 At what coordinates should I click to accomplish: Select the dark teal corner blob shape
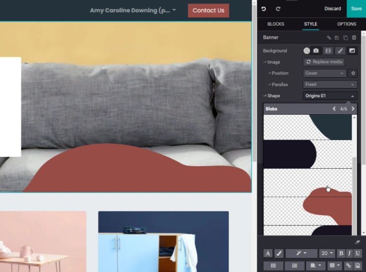[308, 127]
